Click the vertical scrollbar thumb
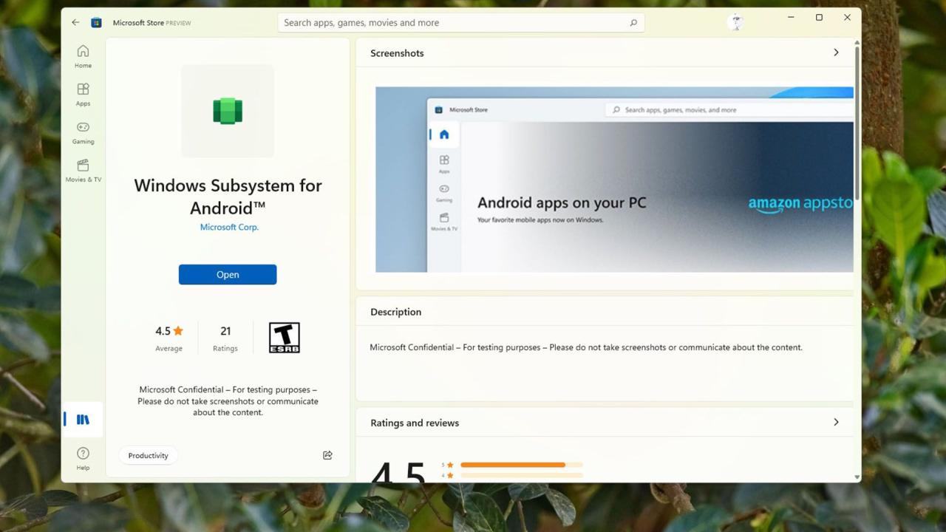The image size is (946, 532). (857, 124)
